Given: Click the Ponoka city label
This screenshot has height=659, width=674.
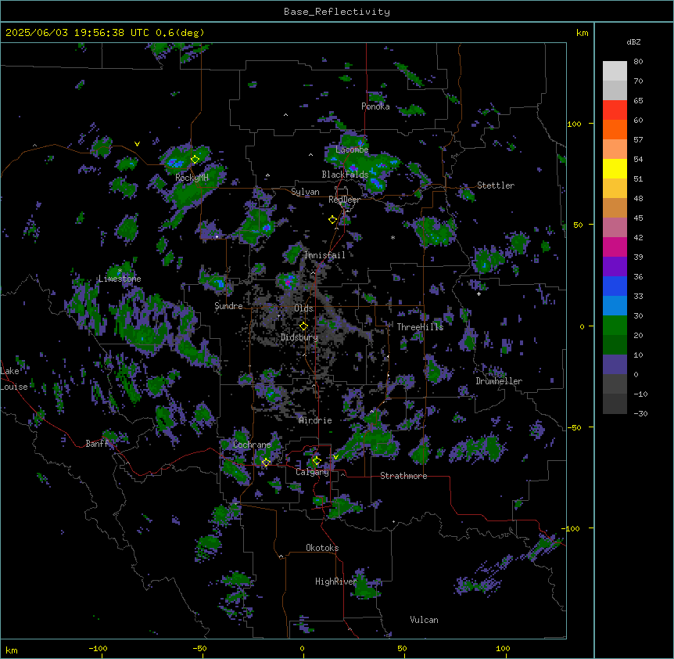Looking at the screenshot, I should (x=375, y=106).
